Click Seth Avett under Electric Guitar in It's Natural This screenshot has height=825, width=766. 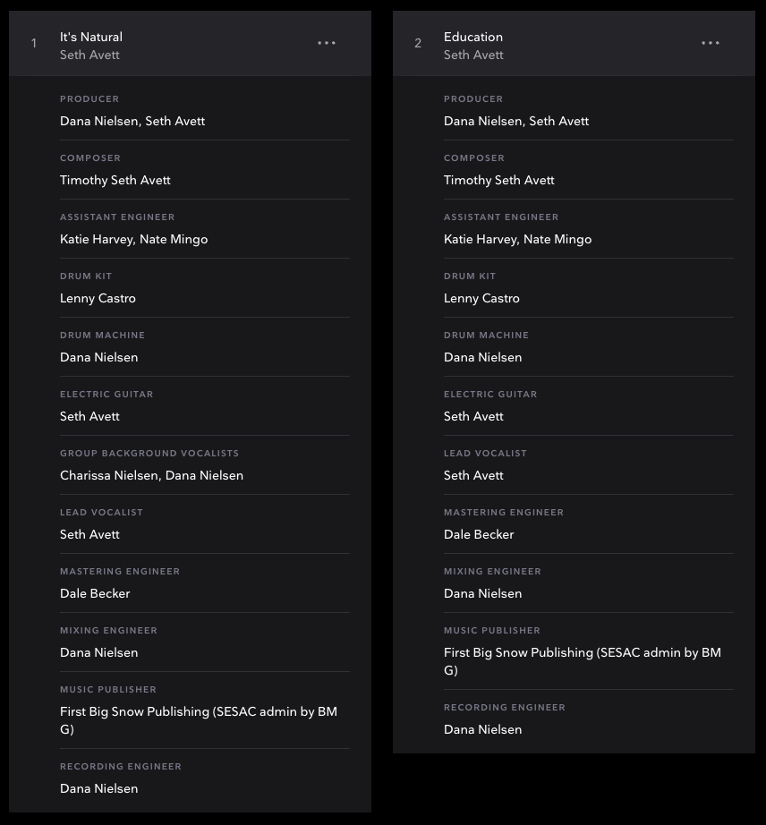[89, 416]
